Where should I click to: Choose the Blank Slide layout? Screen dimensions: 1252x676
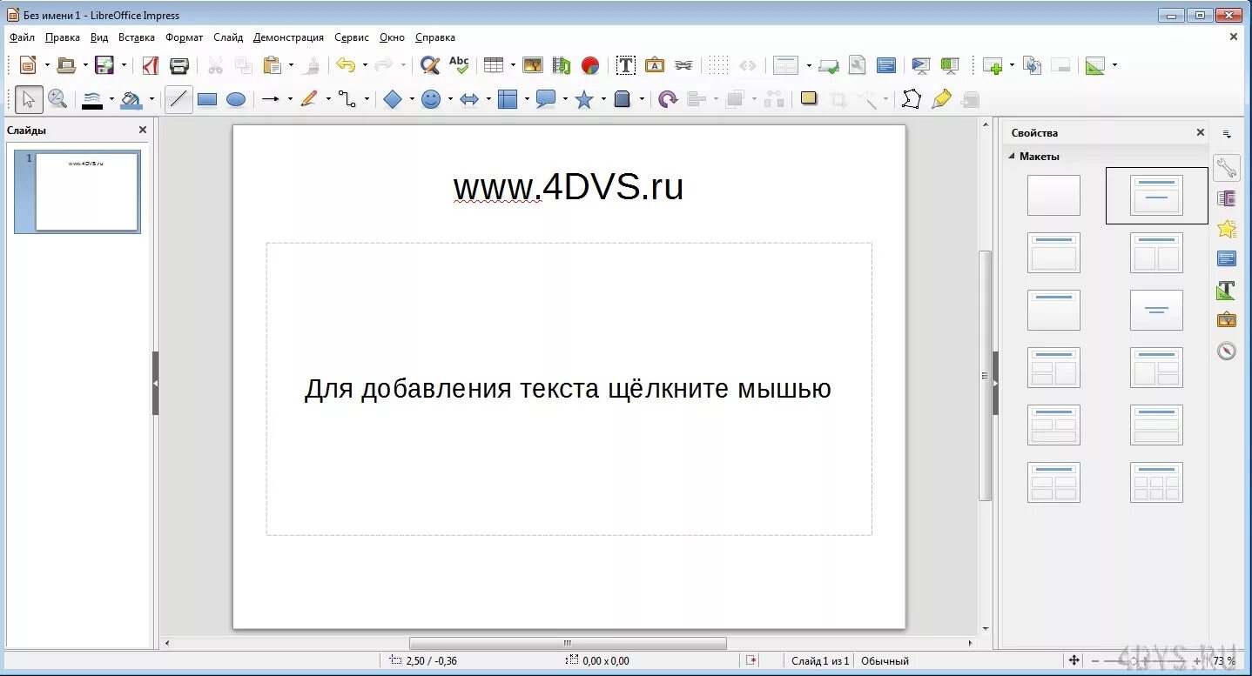[1053, 195]
